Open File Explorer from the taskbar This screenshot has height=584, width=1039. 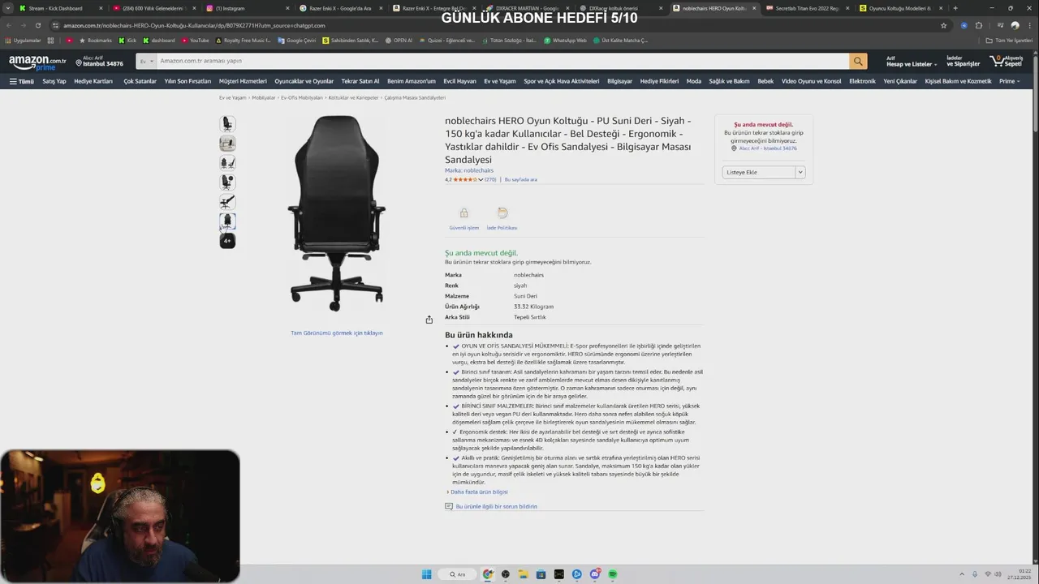pyautogui.click(x=524, y=574)
